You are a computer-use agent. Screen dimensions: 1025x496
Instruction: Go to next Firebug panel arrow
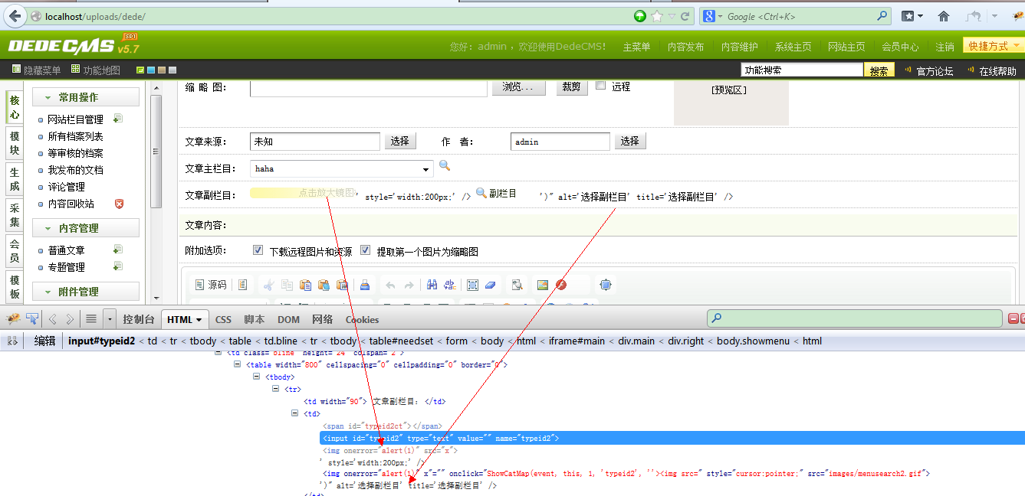70,319
